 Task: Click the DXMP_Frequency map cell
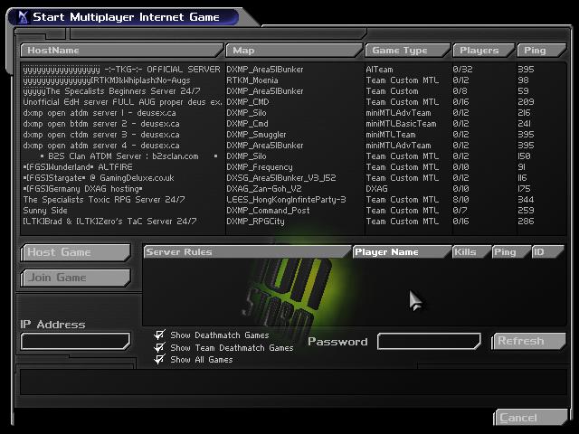(260, 167)
